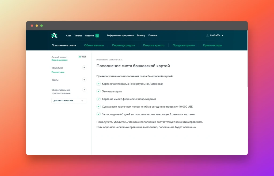Click text Если одно или несколько правил

click(x=146, y=127)
